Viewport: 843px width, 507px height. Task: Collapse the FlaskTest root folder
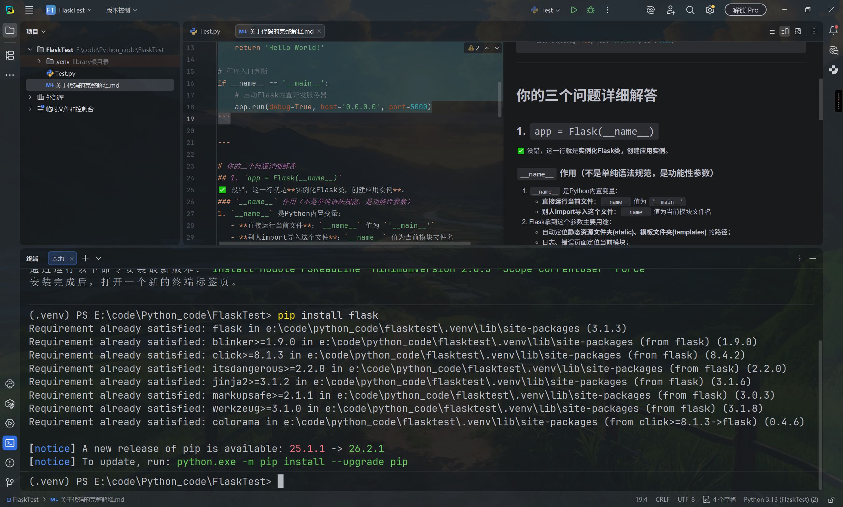(x=30, y=49)
